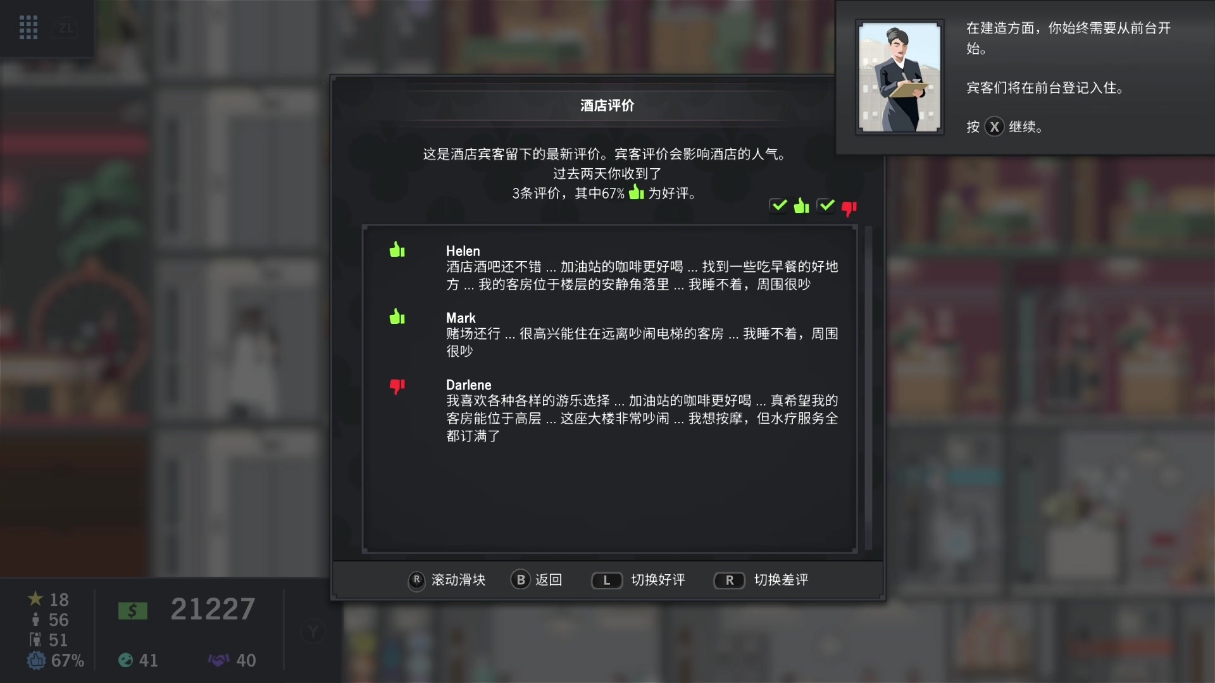Image resolution: width=1215 pixels, height=683 pixels.
Task: Select Mark's thumbs-up review icon
Action: [x=397, y=316]
